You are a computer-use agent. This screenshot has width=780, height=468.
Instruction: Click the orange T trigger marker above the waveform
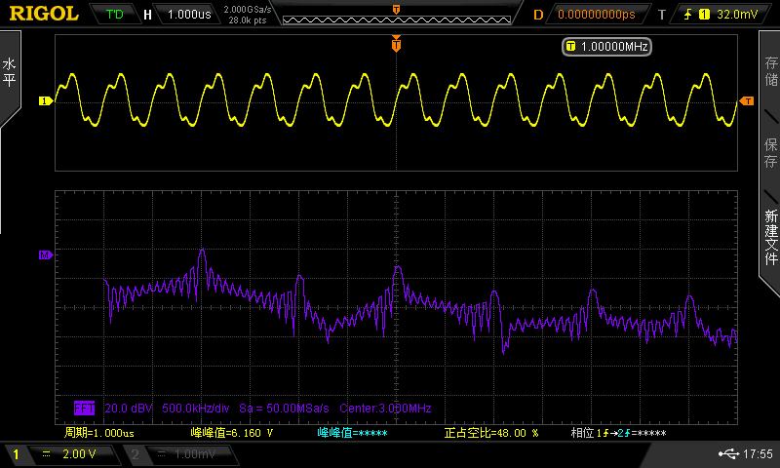[396, 44]
